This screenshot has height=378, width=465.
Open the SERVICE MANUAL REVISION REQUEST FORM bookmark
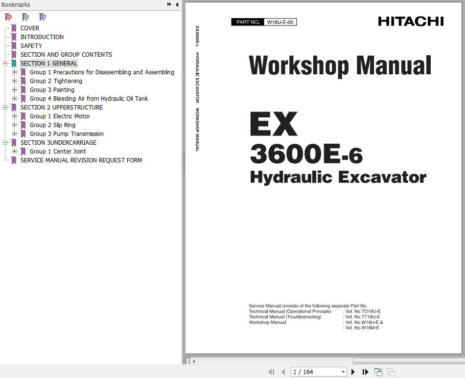[x=81, y=160]
